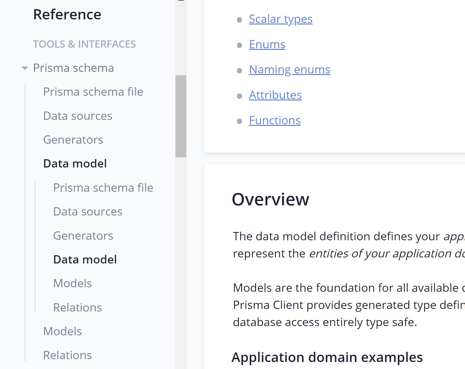The width and height of the screenshot is (465, 369).
Task: Collapse the Prisma schema section
Action: (25, 68)
